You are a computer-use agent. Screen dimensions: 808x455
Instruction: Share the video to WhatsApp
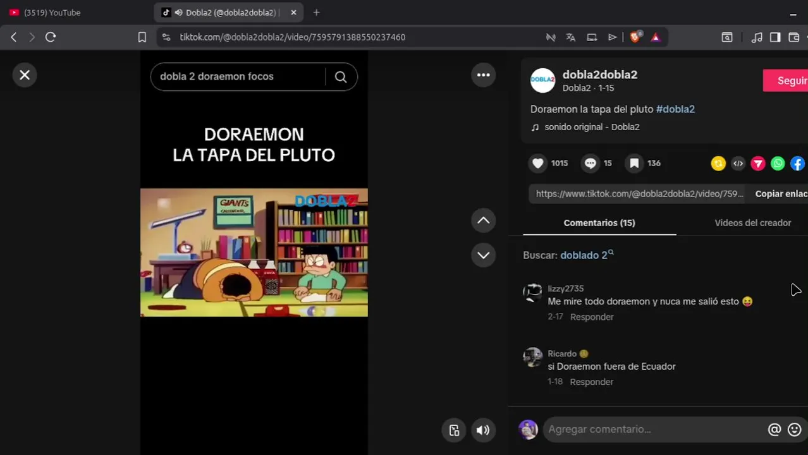click(778, 164)
